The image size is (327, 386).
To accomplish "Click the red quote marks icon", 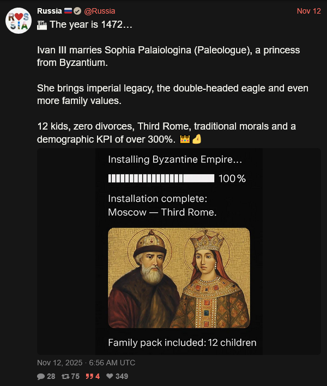I will [89, 376].
